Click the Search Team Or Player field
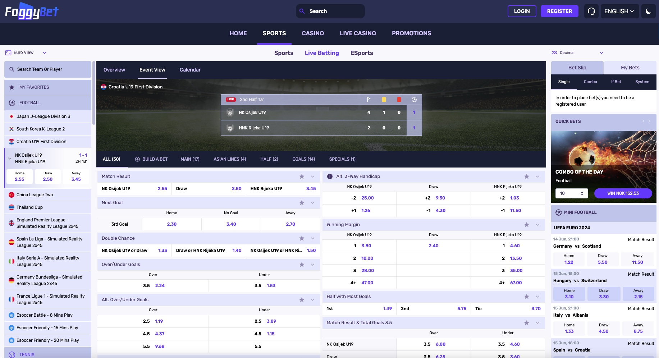Viewport: 659px width, 358px height. (47, 69)
